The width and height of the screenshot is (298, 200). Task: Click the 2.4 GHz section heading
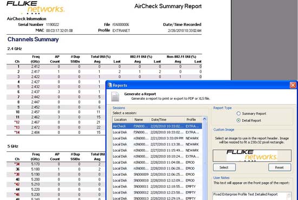point(15,49)
